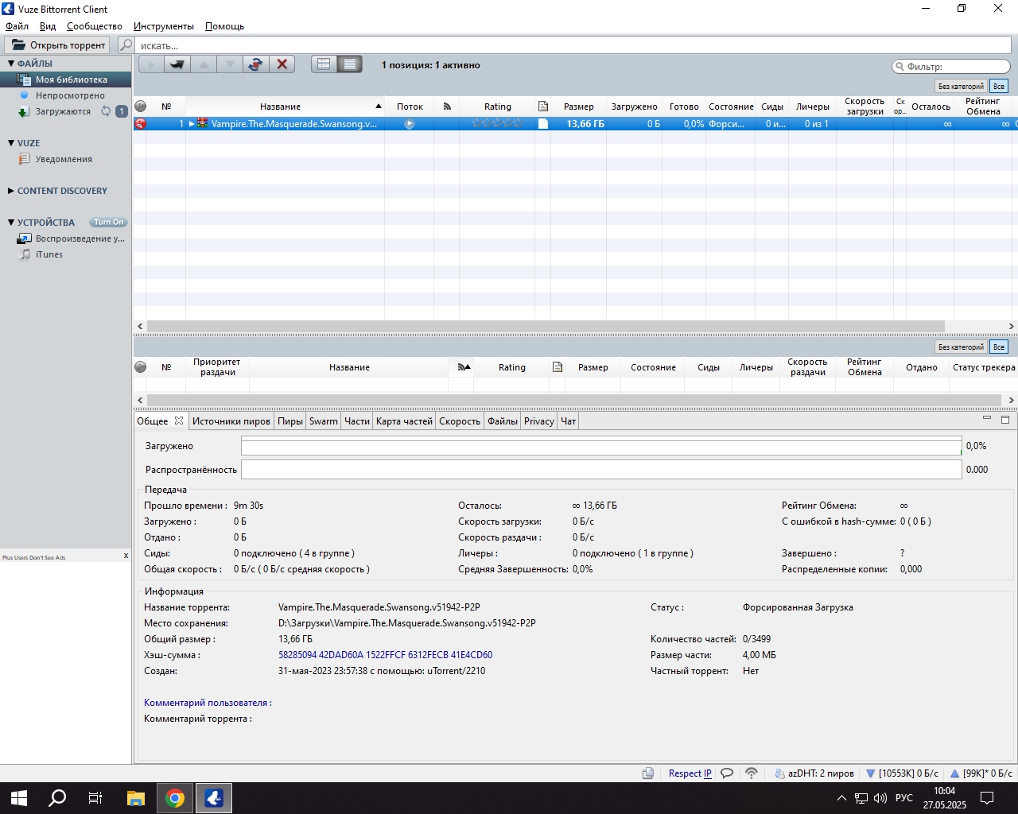Click the chat bubble icon in status bar
The image size is (1018, 814).
click(727, 773)
